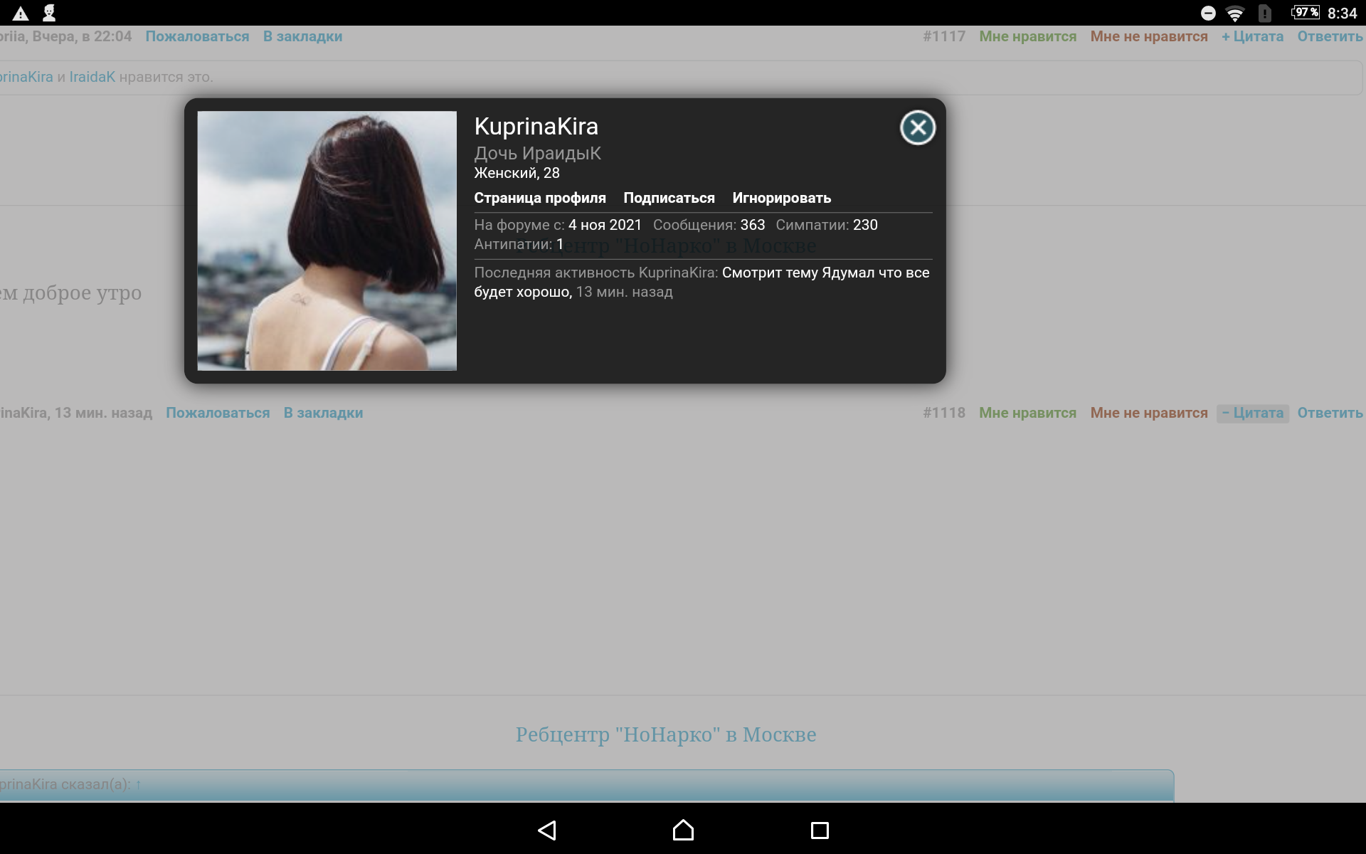
Task: Tap the Android back navigation icon
Action: coord(546,830)
